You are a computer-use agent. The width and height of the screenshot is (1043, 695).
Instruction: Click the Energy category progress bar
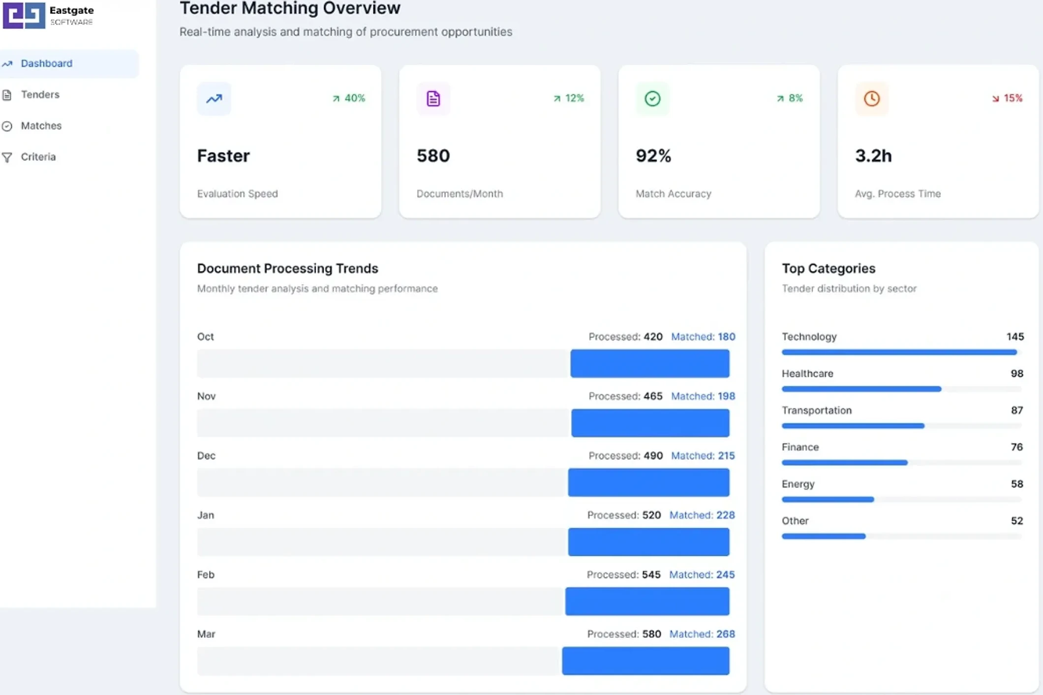click(901, 499)
